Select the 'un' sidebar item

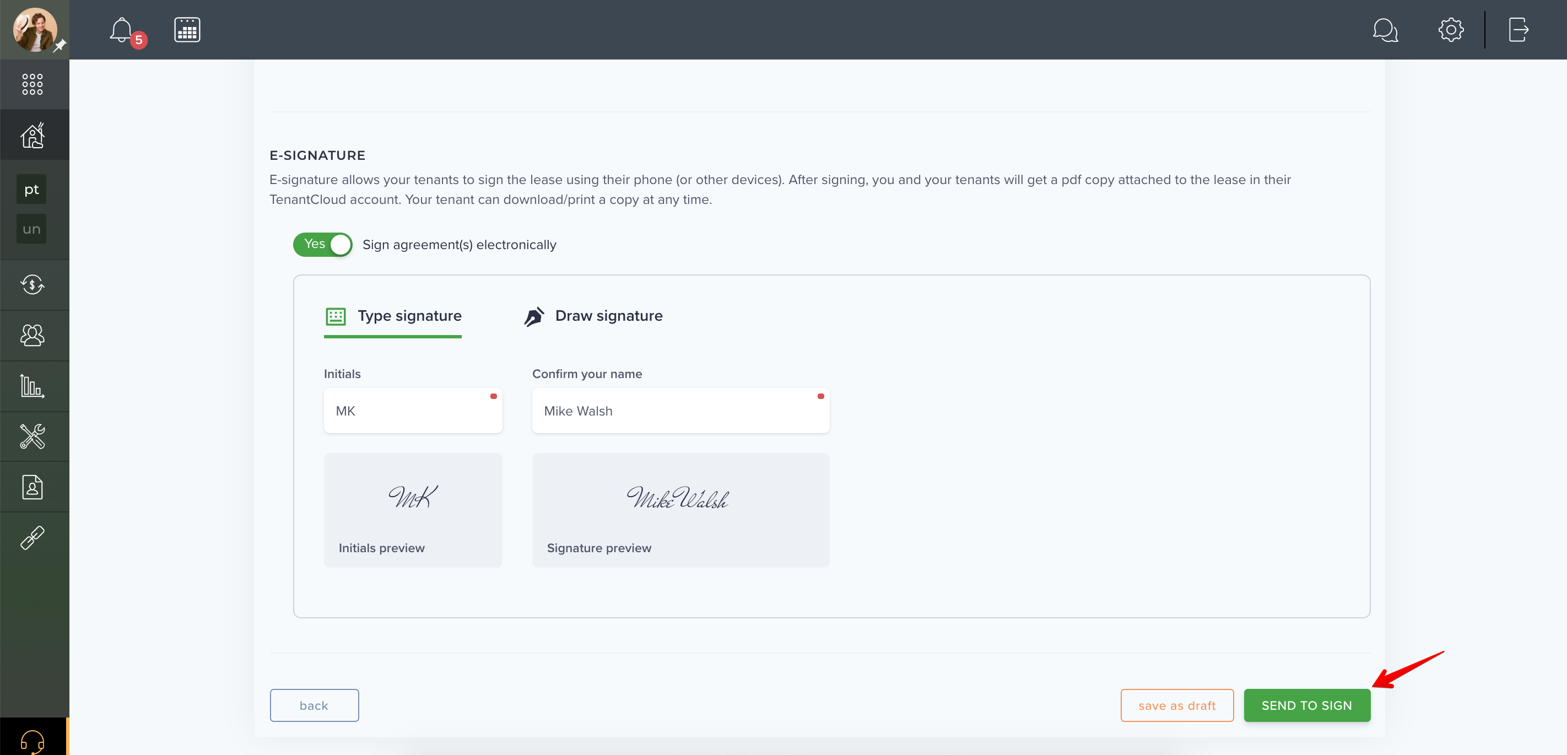coord(31,229)
